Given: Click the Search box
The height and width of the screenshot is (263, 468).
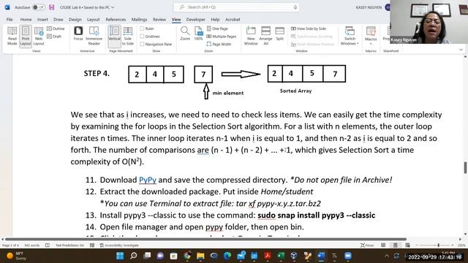Looking at the screenshot, I should click(235, 7).
